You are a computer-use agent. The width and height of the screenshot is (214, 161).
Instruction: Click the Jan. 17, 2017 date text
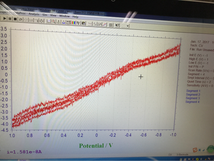(200, 42)
